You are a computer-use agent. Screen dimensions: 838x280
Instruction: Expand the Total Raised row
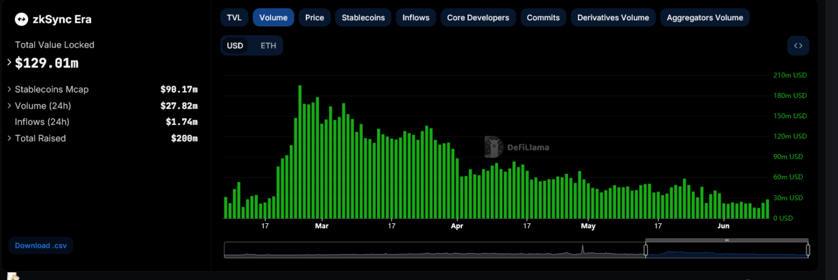10,138
